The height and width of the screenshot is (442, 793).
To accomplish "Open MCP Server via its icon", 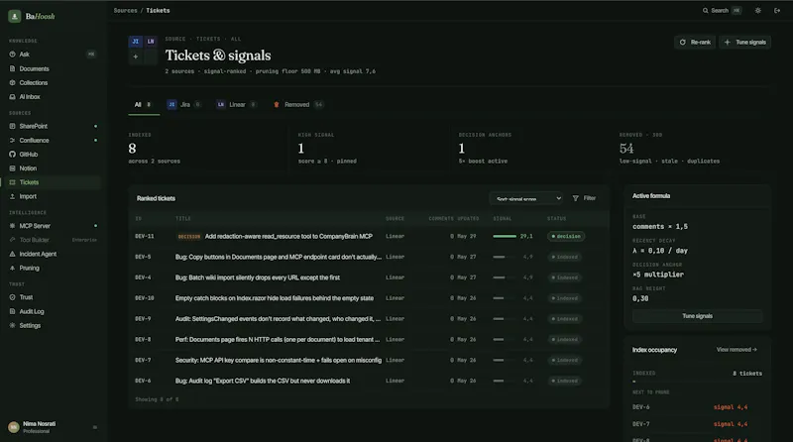I will [x=12, y=226].
